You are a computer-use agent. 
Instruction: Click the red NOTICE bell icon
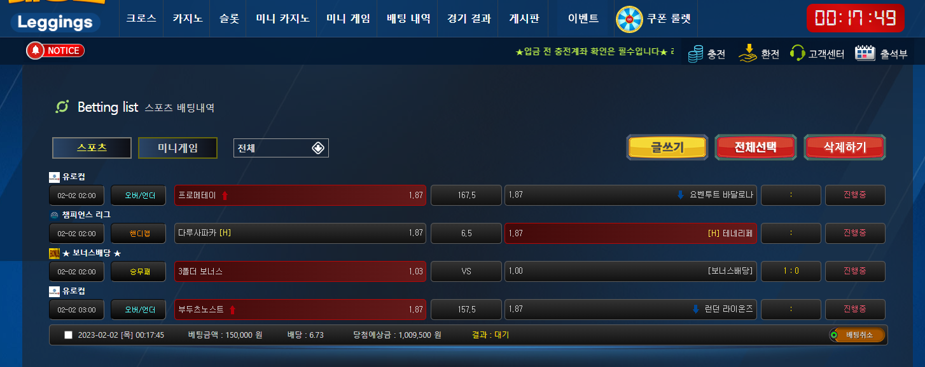(x=36, y=50)
